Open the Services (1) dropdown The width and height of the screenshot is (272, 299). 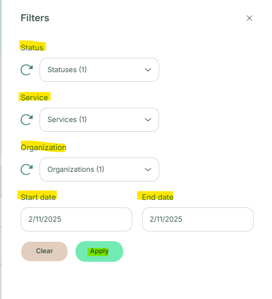coord(99,120)
